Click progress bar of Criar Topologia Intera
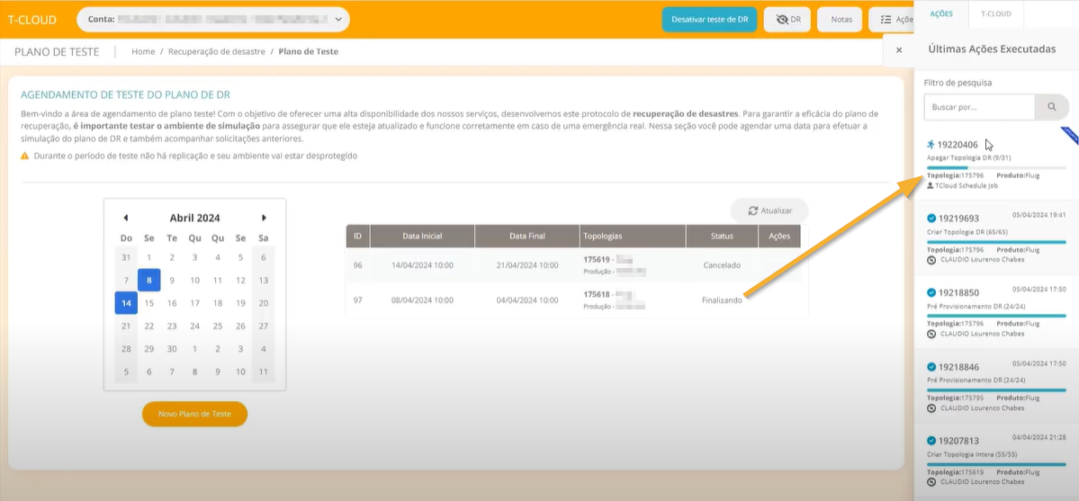Viewport: 1079px width, 501px height. [x=996, y=464]
